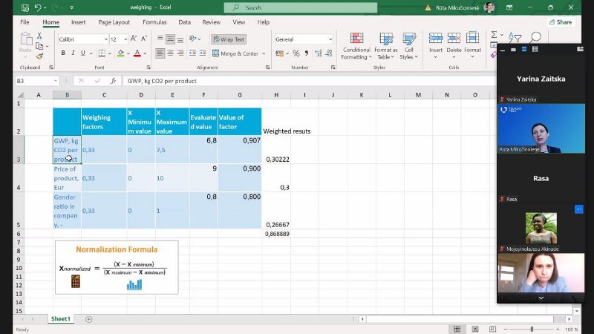Click the Save icon in title bar
The width and height of the screenshot is (594, 334).
coord(25,7)
